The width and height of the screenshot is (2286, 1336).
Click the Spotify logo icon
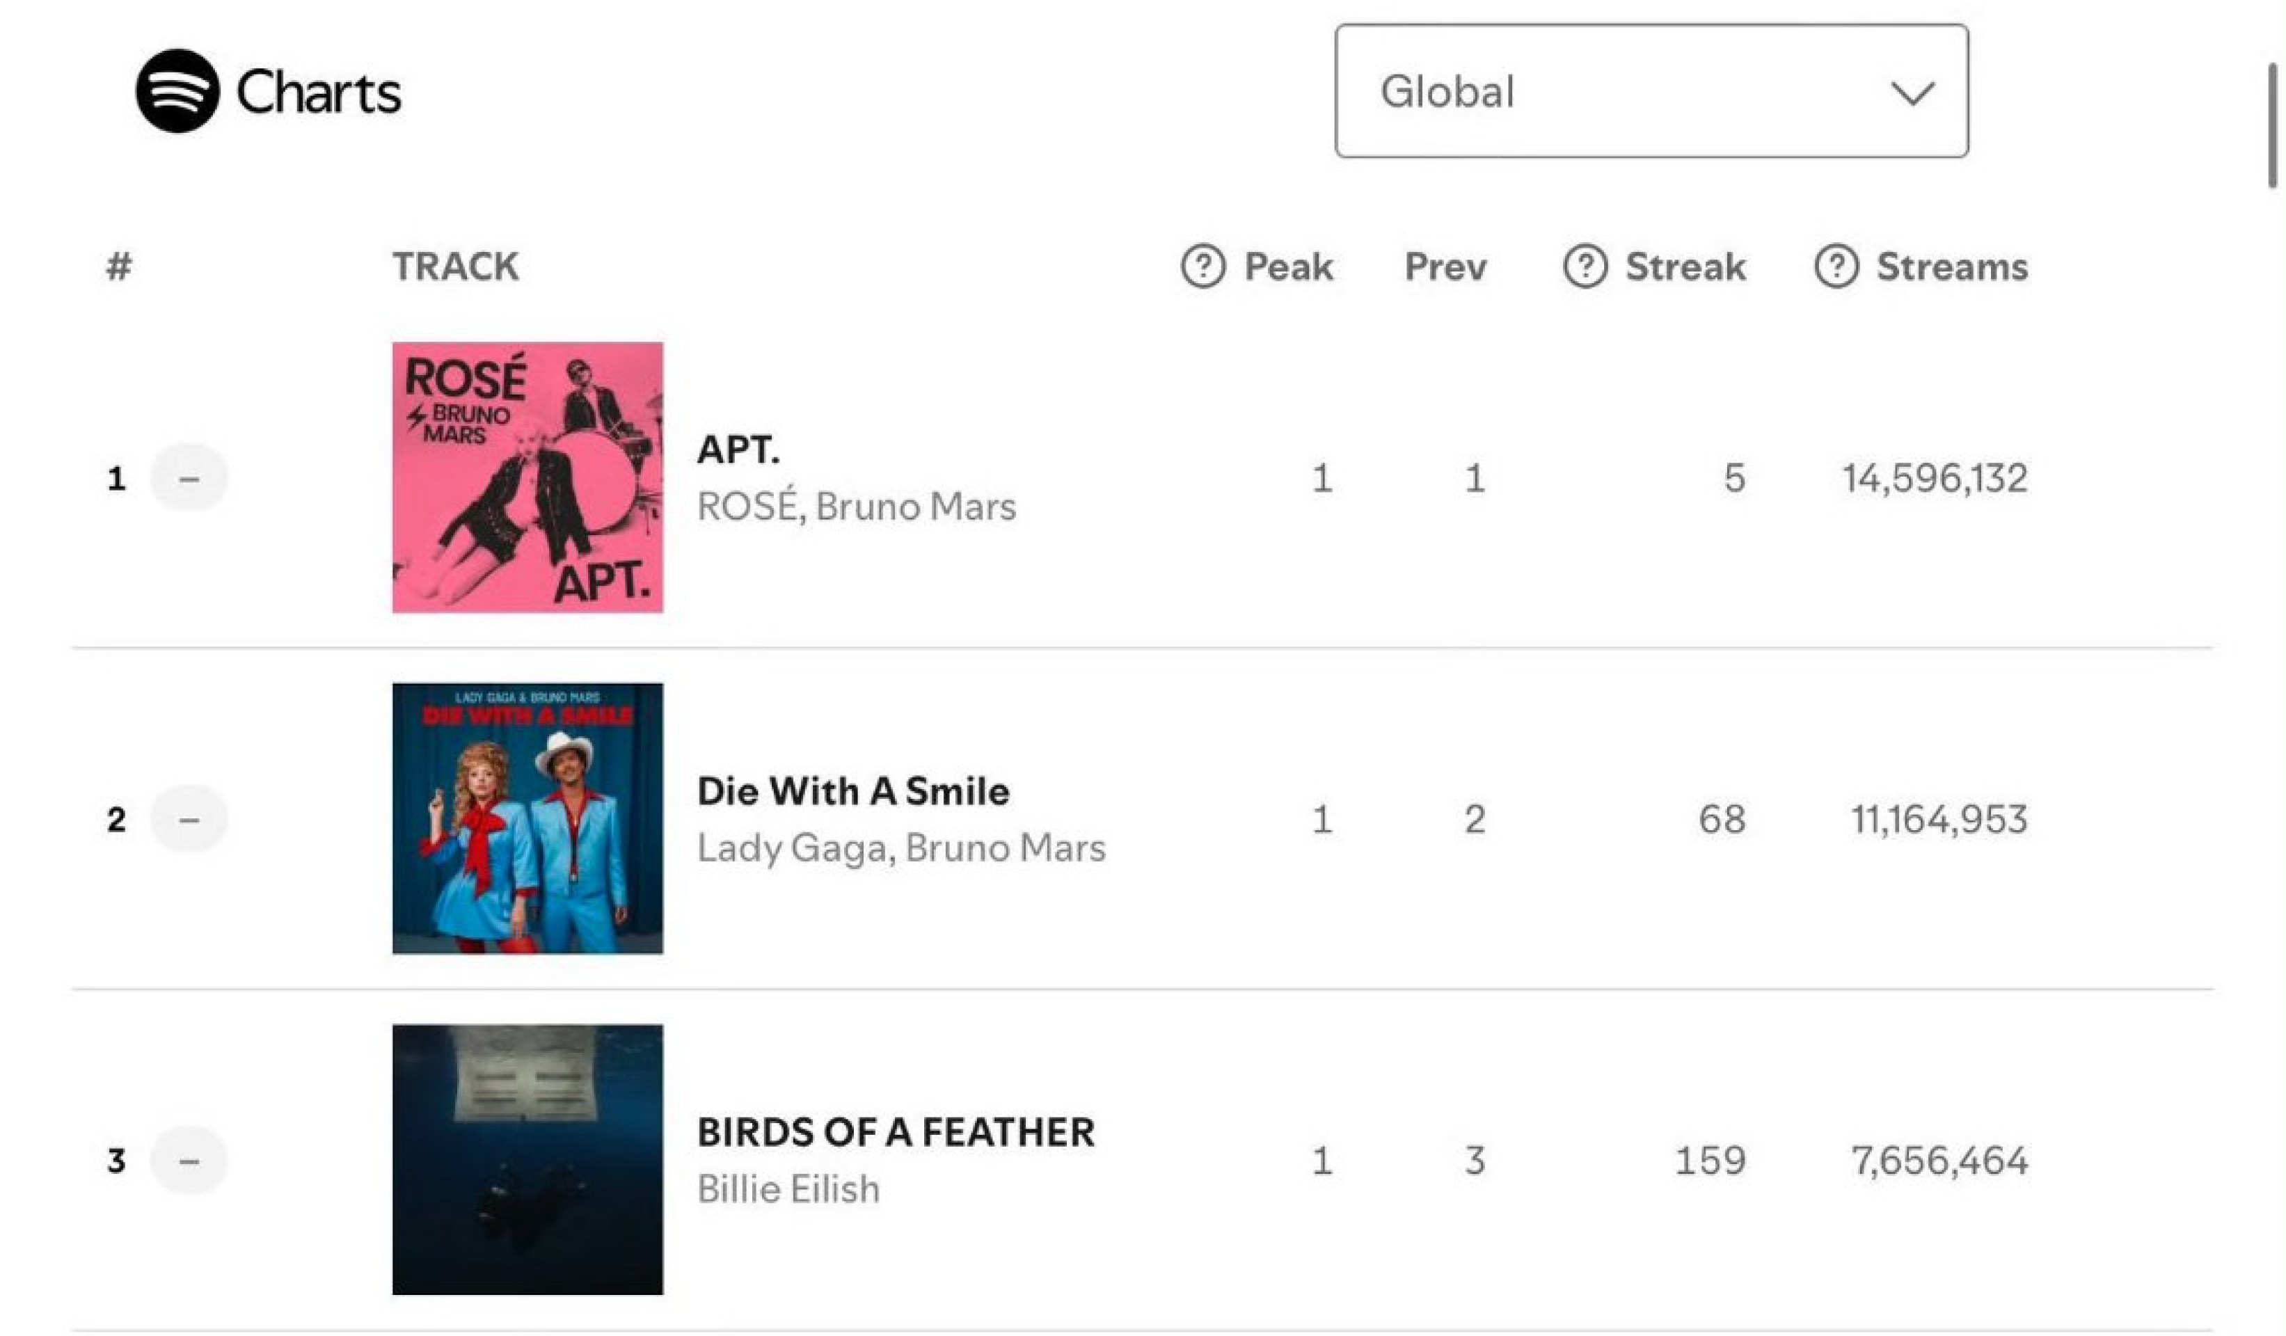coord(177,92)
